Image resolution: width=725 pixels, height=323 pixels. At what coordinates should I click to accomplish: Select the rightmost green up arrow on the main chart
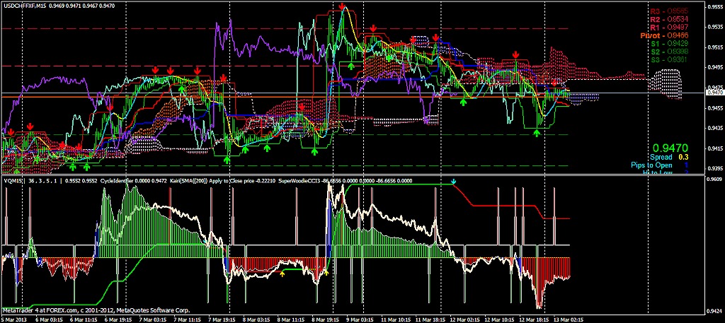tap(537, 132)
